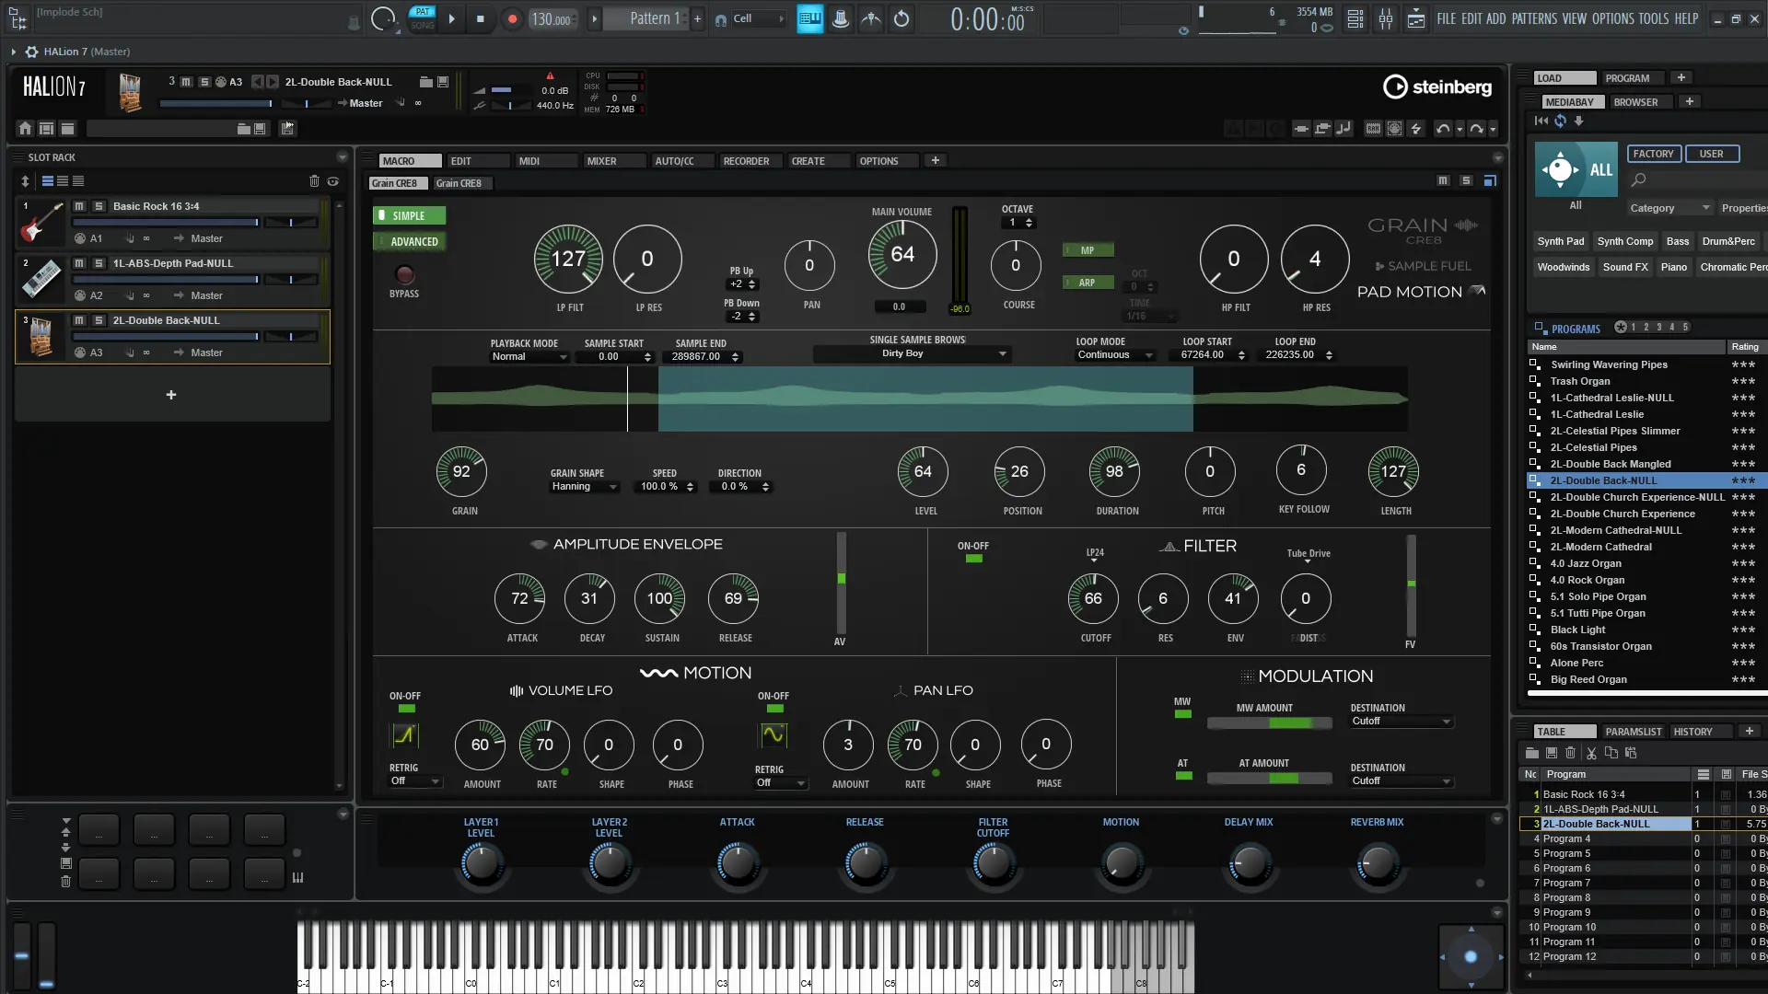Open Loop Mode Continuous dropdown
1768x994 pixels.
(1114, 355)
